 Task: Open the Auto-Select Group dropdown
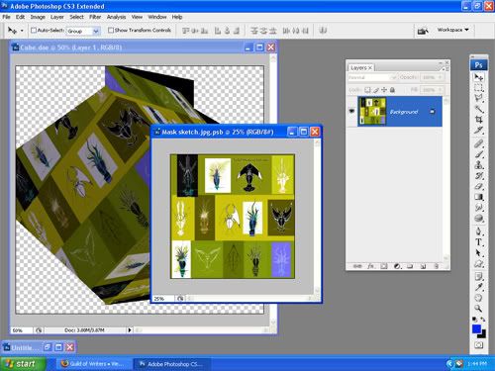pyautogui.click(x=96, y=31)
